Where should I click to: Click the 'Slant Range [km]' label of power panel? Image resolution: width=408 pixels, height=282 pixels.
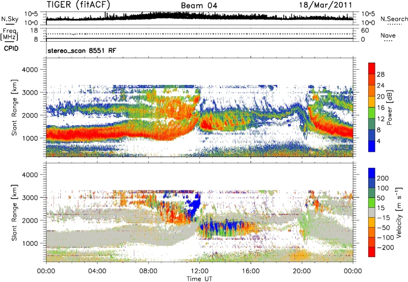[14, 107]
